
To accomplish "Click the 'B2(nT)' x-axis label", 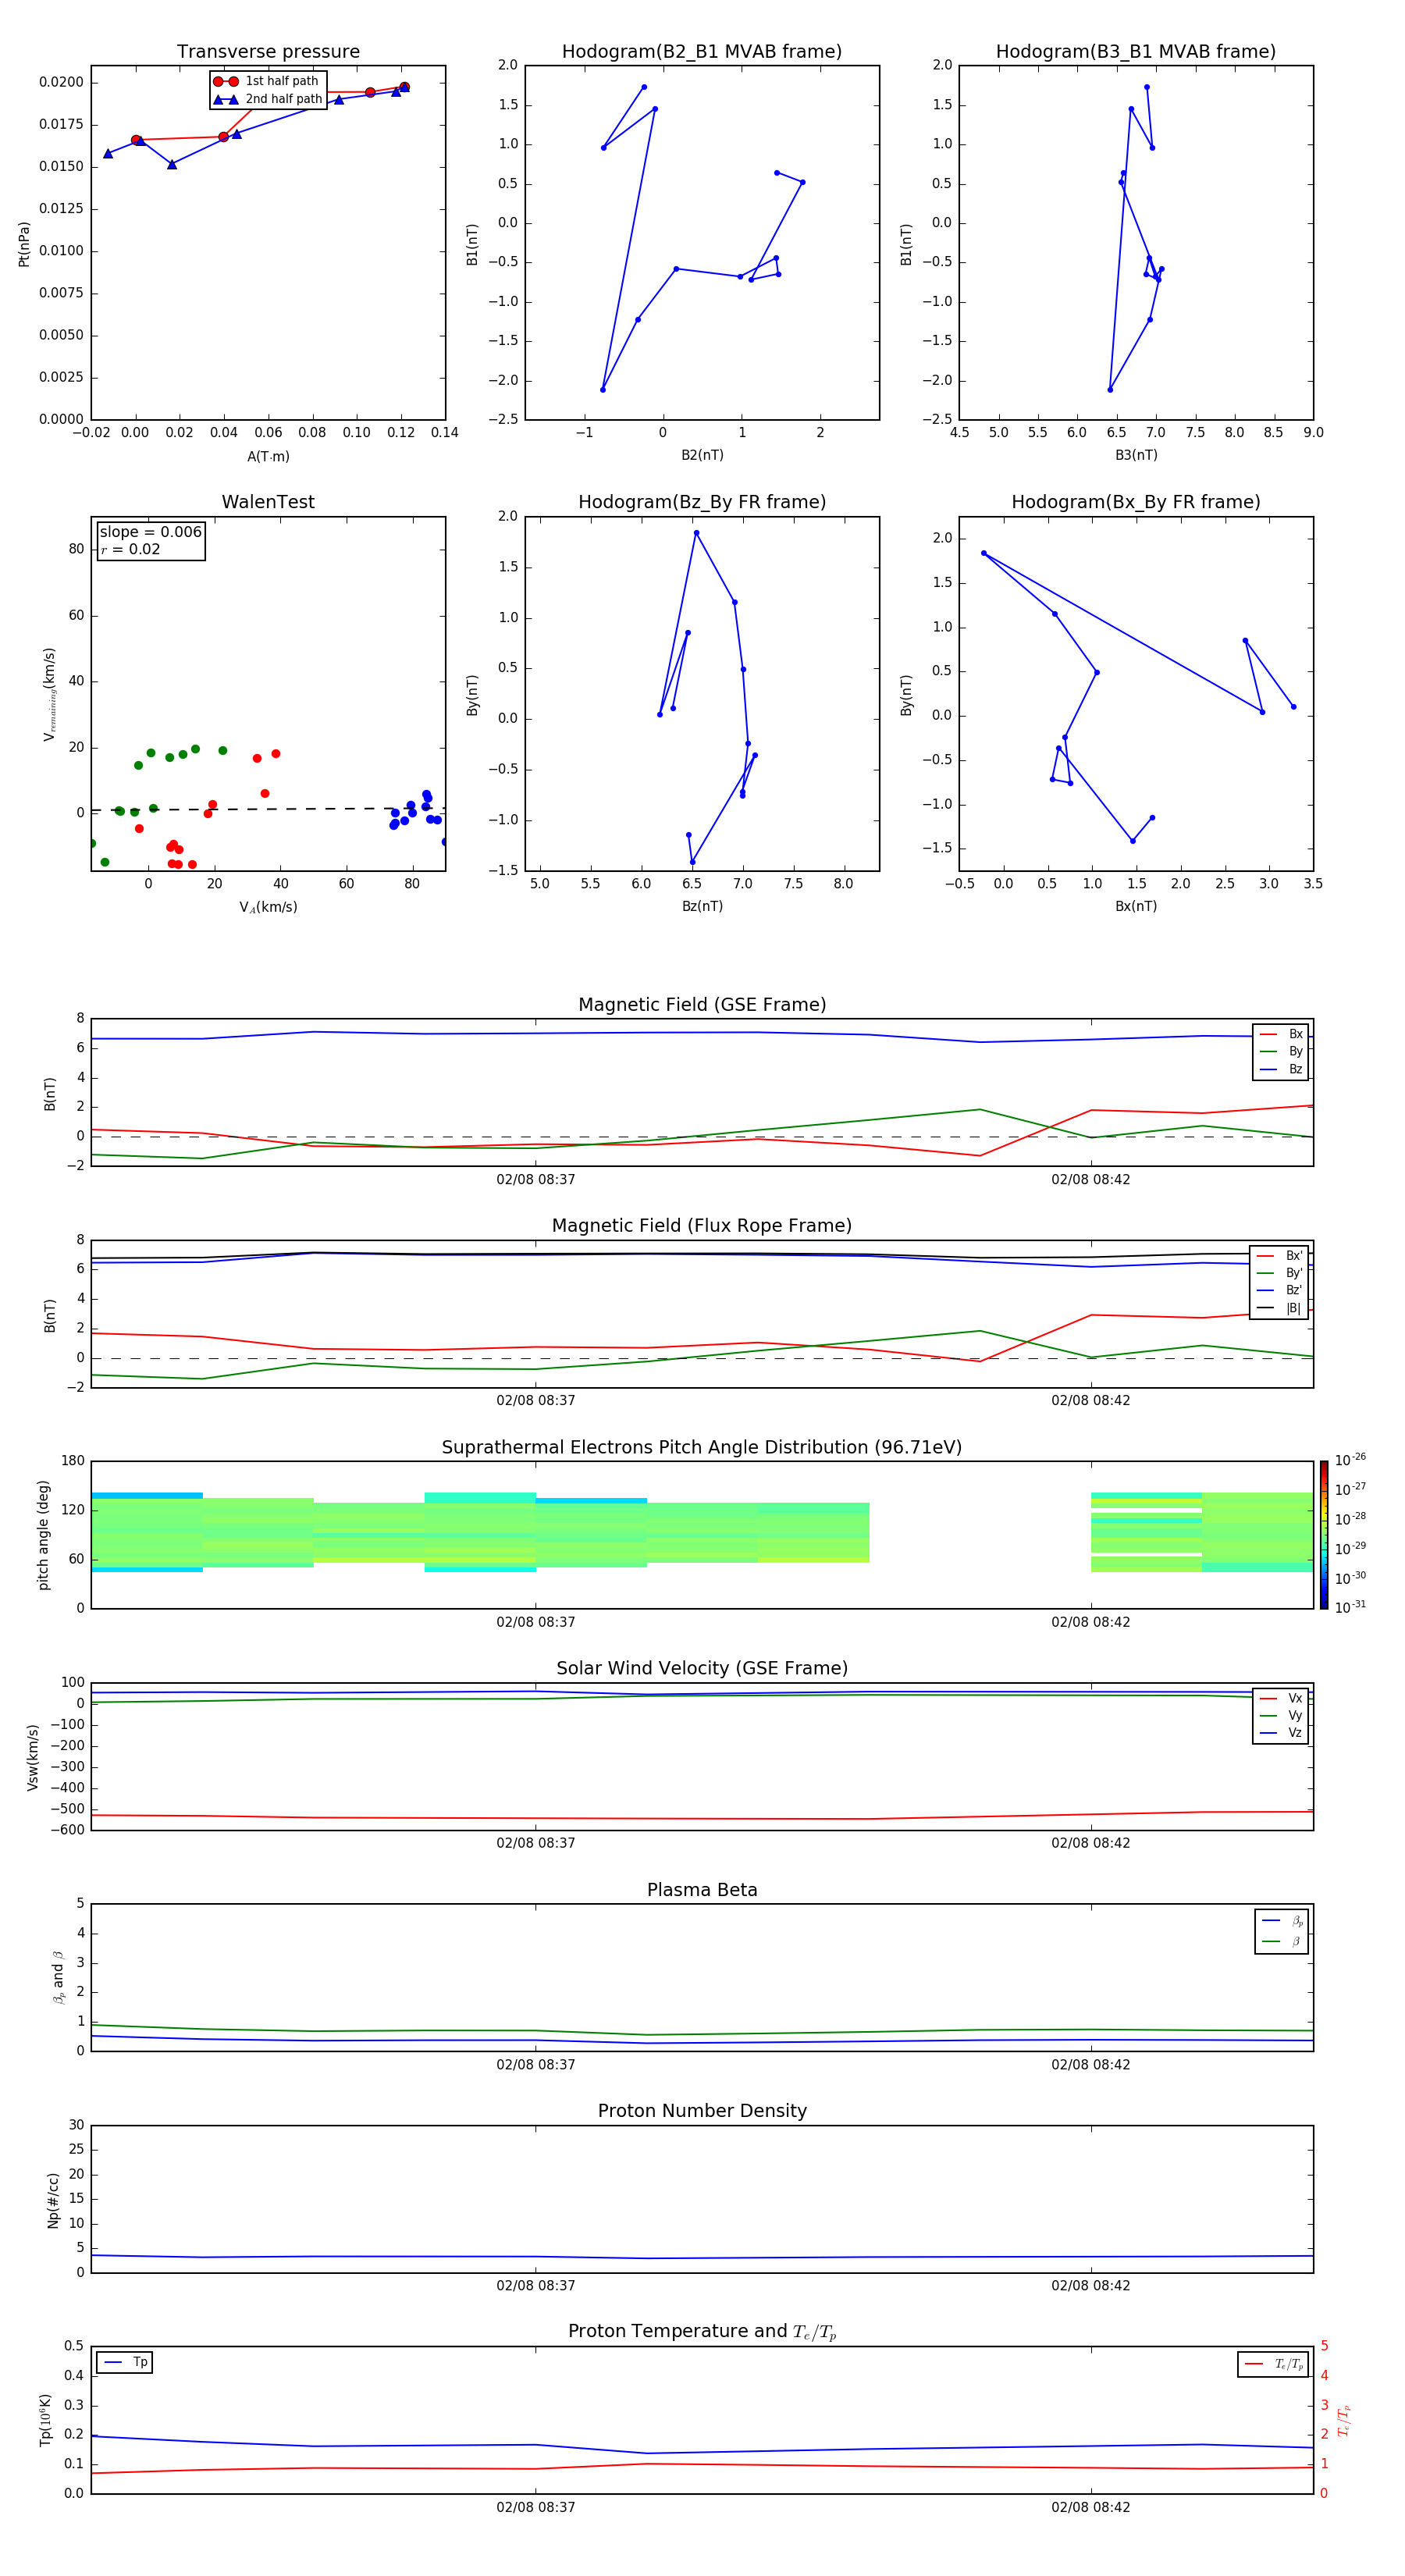I will coord(702,455).
